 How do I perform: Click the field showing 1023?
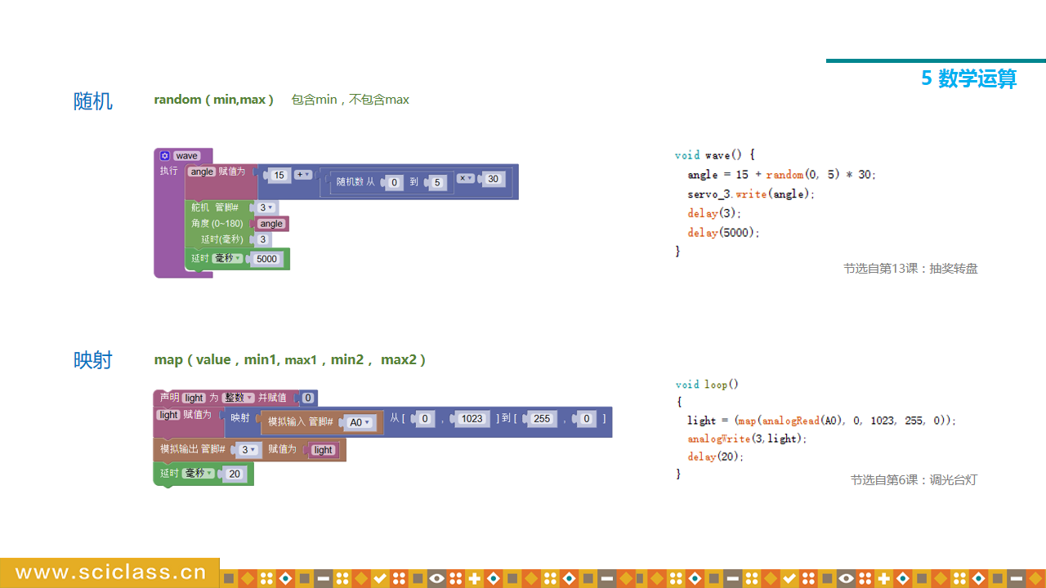(x=472, y=419)
